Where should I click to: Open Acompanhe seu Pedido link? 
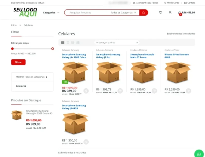coord(146,3)
